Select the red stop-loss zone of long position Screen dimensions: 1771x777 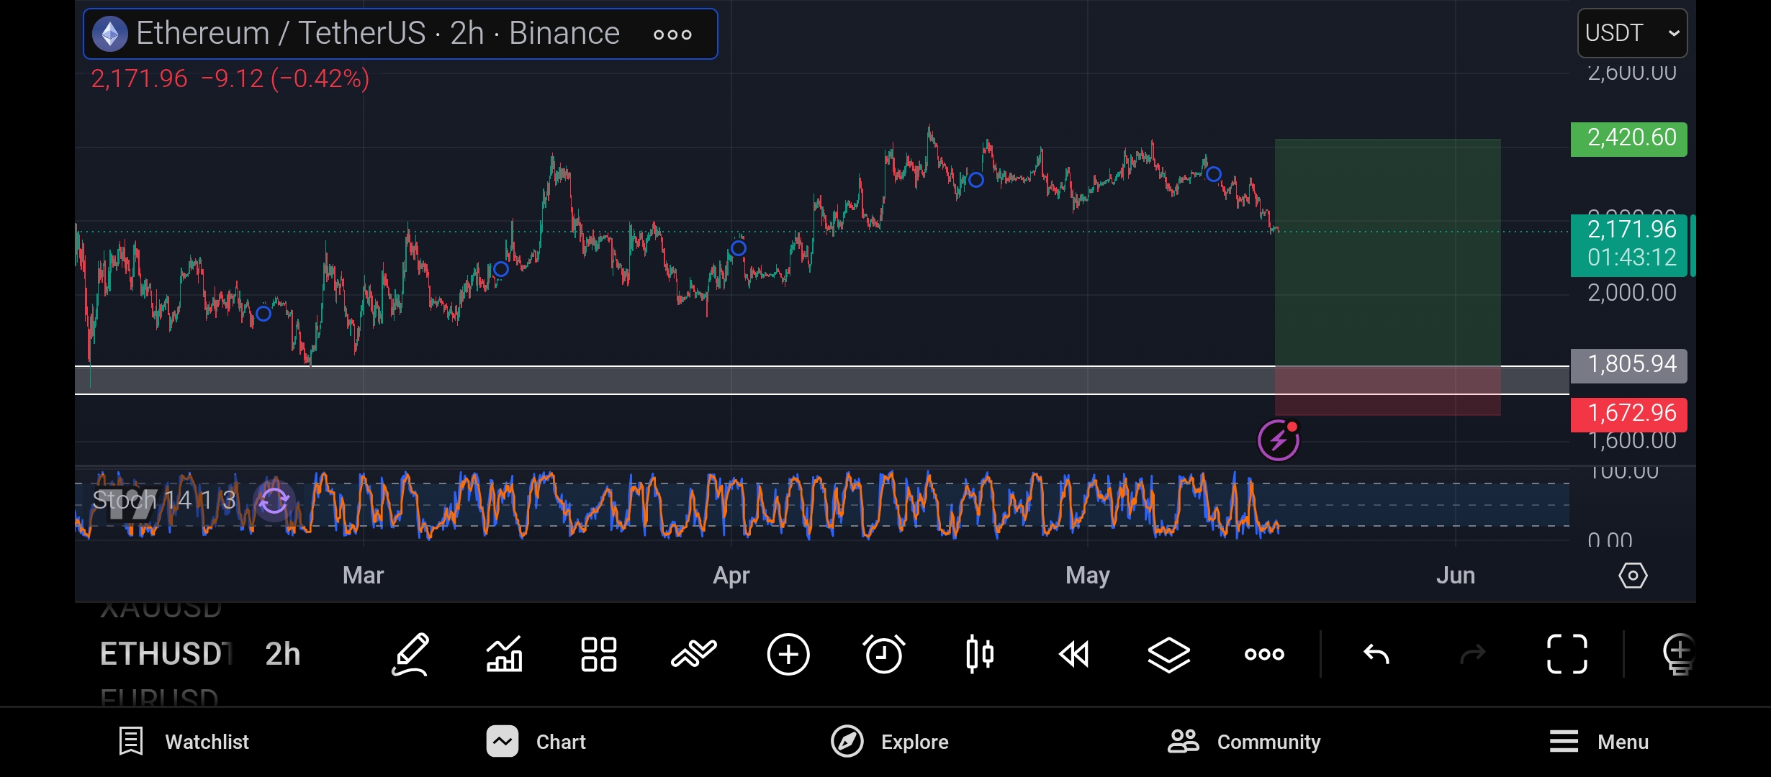point(1388,391)
